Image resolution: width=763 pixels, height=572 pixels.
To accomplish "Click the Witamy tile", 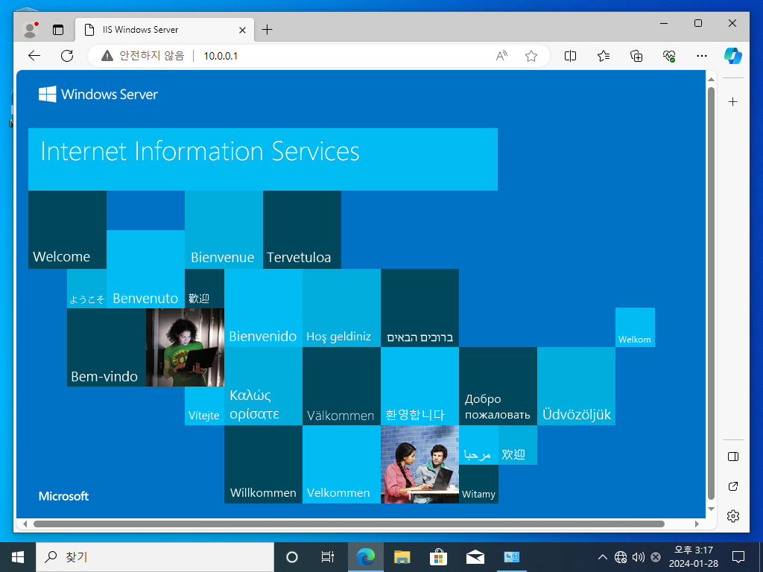I will (479, 484).
